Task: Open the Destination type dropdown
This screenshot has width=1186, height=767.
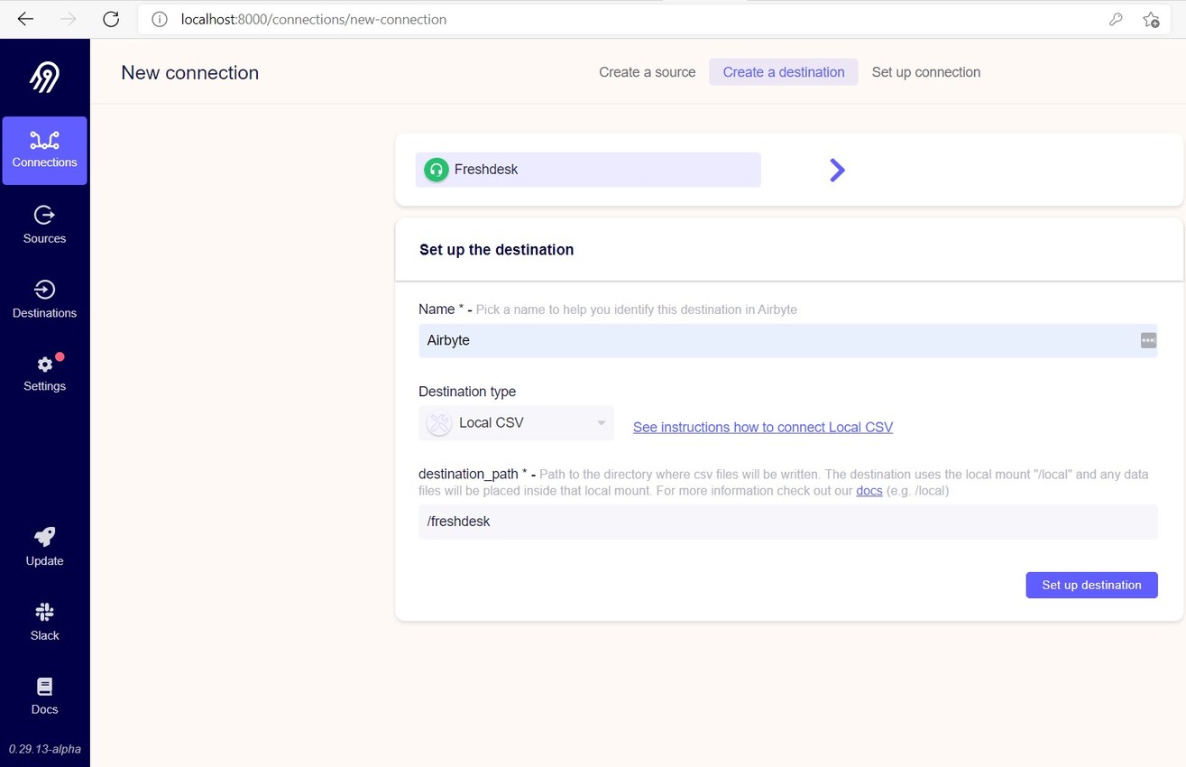Action: (x=516, y=422)
